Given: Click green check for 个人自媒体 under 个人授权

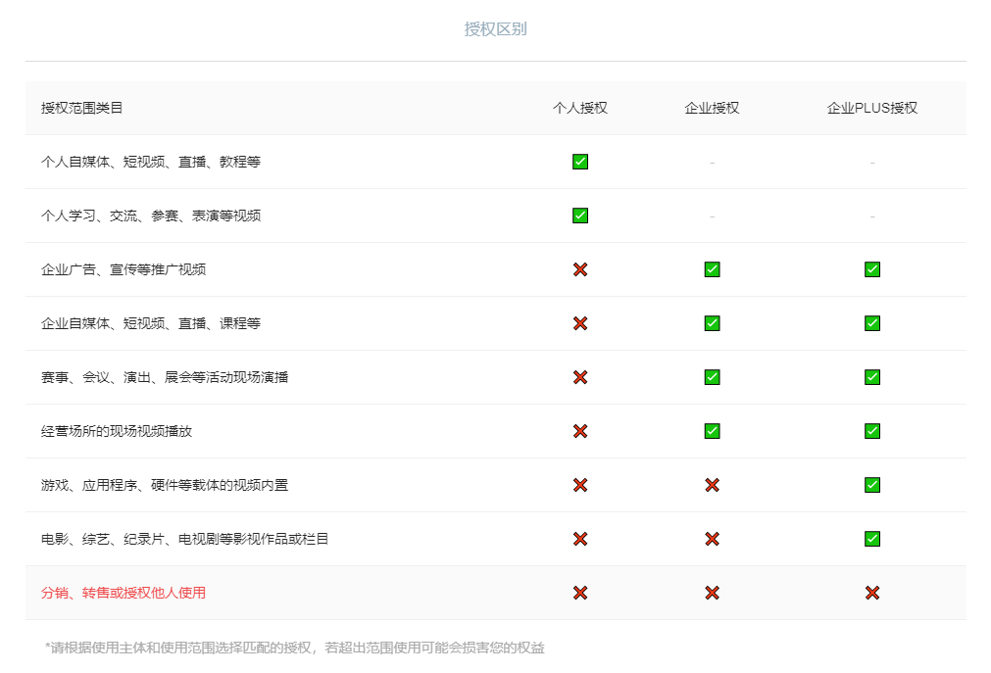Looking at the screenshot, I should point(580,162).
